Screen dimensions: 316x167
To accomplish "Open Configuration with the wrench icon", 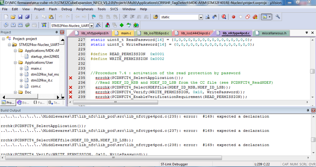I will 278,17.
